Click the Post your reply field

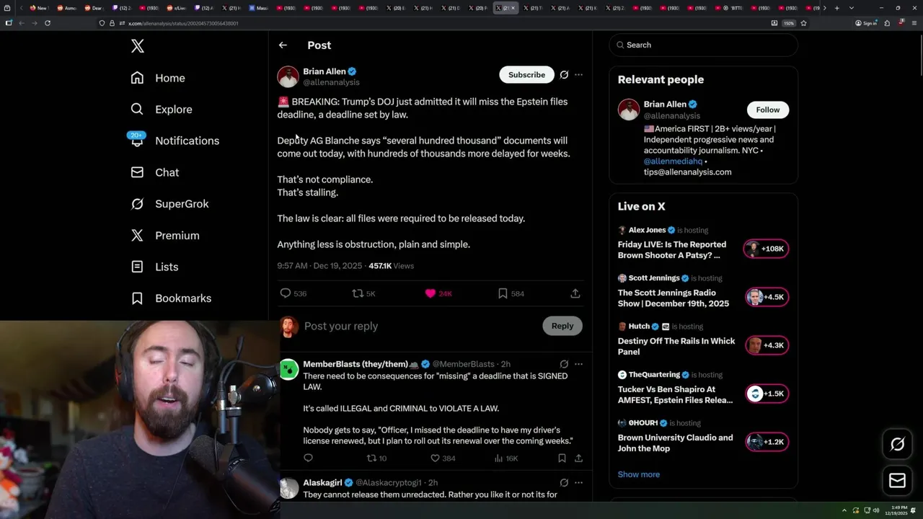[418, 326]
